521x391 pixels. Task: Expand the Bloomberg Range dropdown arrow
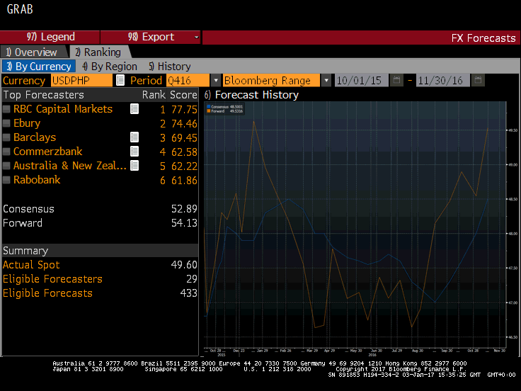pyautogui.click(x=326, y=80)
